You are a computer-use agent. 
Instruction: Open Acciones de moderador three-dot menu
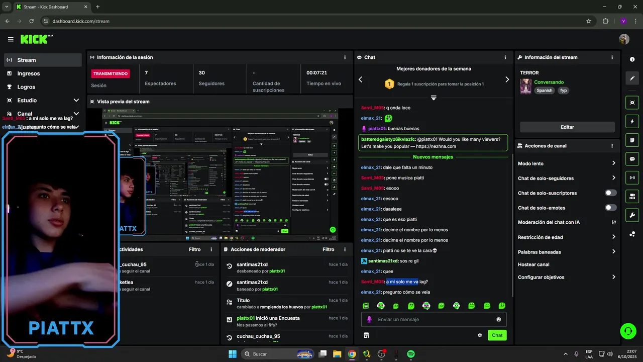tap(345, 249)
